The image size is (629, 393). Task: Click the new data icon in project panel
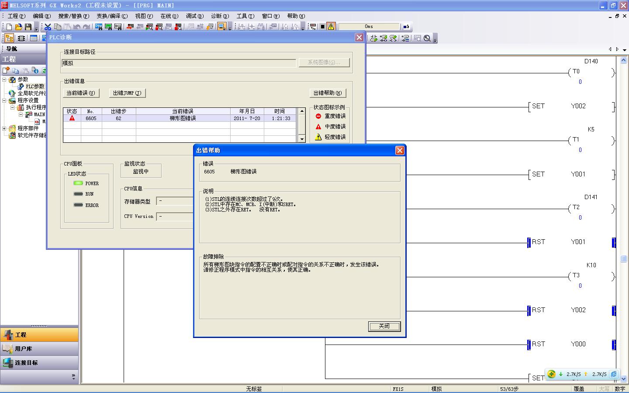click(x=6, y=70)
